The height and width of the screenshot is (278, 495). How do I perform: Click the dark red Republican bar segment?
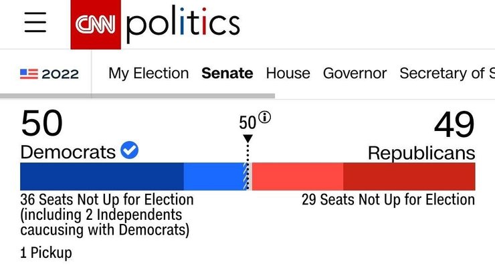point(409,176)
